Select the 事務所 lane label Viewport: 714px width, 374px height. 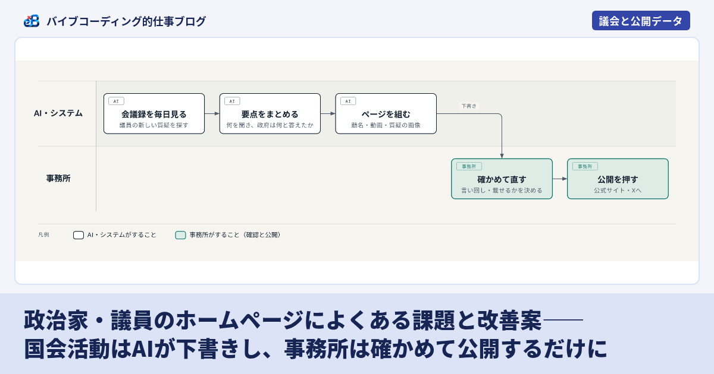[58, 178]
